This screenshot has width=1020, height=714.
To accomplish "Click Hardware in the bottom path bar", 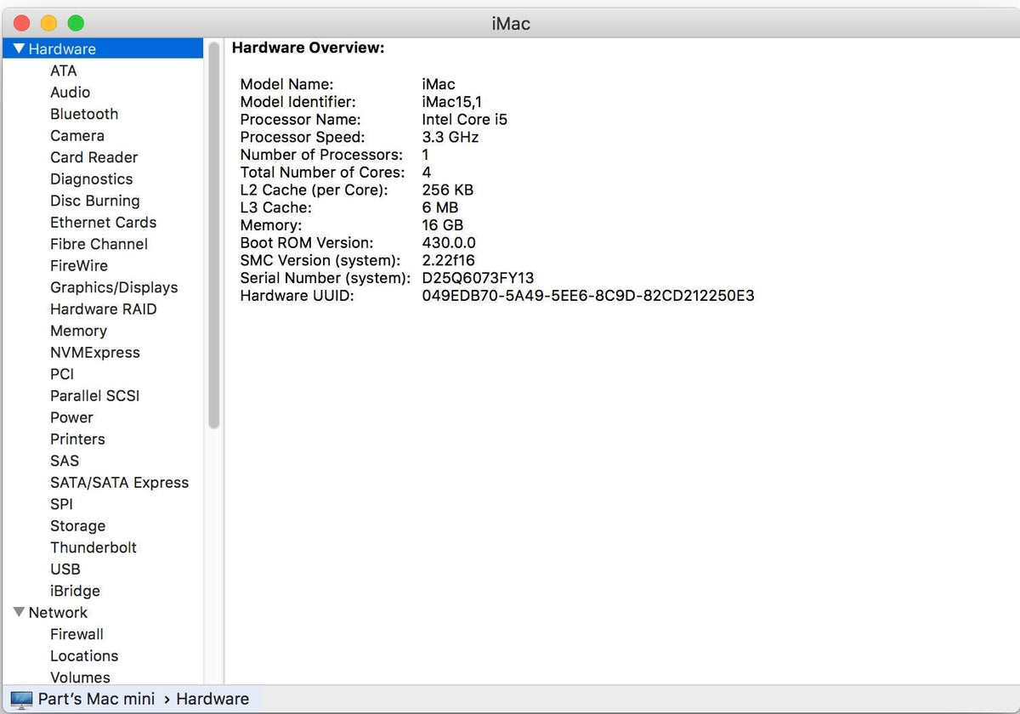I will (x=212, y=699).
